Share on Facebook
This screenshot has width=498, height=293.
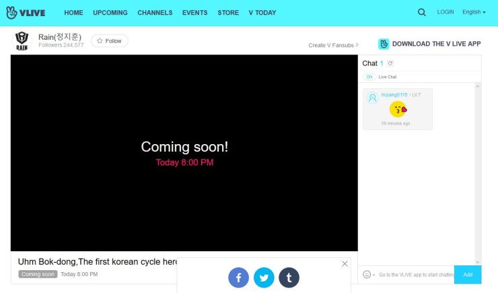click(x=238, y=278)
